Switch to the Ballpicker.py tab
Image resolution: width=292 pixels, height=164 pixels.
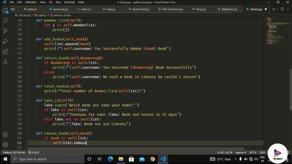pos(229,9)
